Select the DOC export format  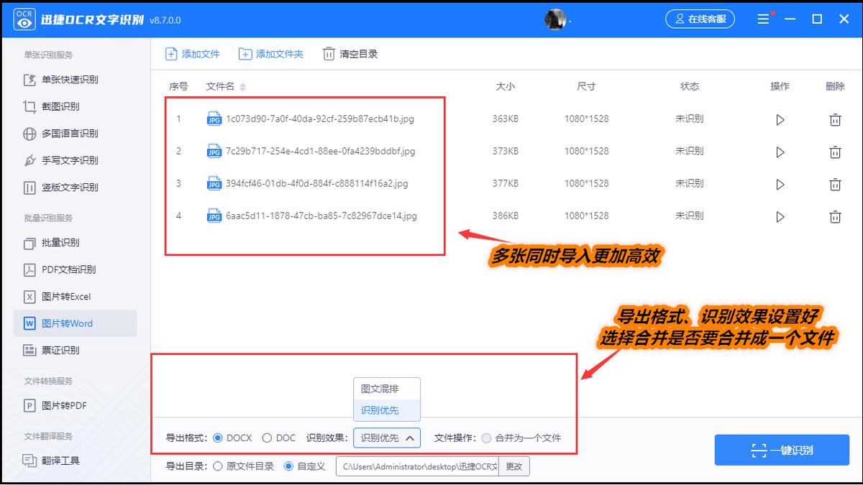tap(266, 438)
